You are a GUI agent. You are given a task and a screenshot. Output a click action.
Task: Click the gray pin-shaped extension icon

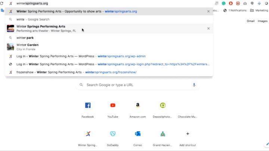pyautogui.click(x=252, y=3)
